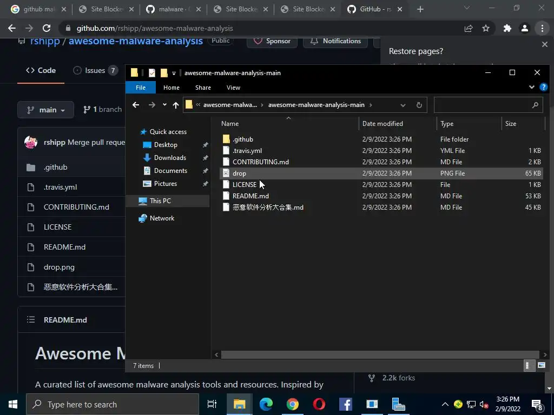The height and width of the screenshot is (415, 554).
Task: Click Sponsor button on GitHub
Action: click(272, 41)
